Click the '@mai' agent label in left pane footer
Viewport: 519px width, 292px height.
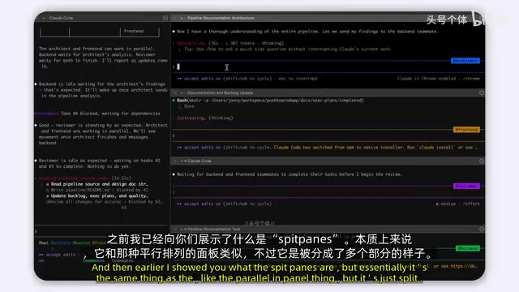tap(43, 243)
